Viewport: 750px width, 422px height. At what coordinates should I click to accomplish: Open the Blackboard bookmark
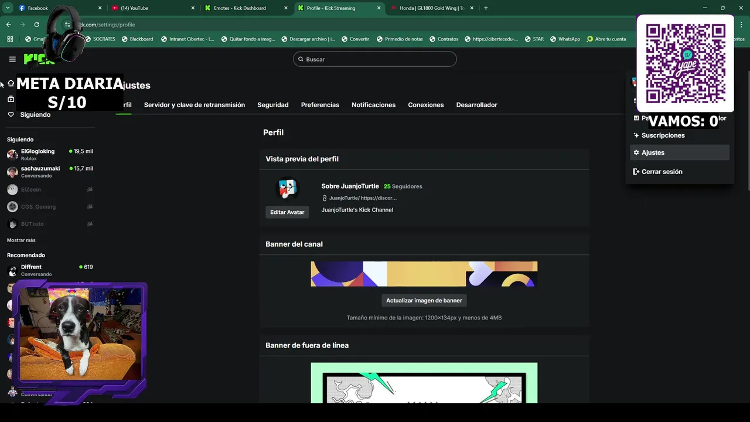pos(137,39)
